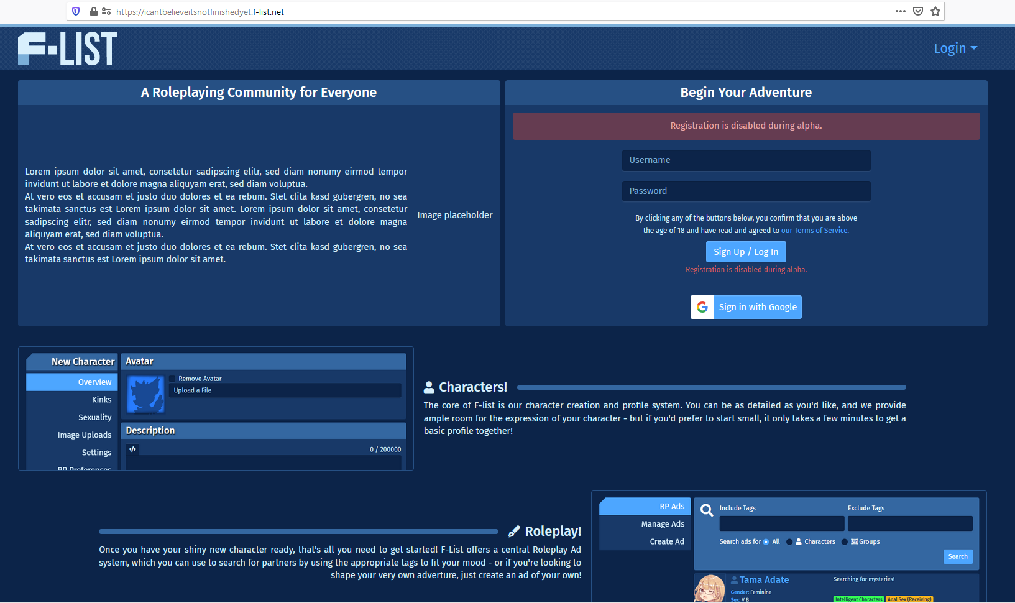The width and height of the screenshot is (1015, 603).
Task: Open the source code view in the Description editor
Action: click(x=132, y=448)
